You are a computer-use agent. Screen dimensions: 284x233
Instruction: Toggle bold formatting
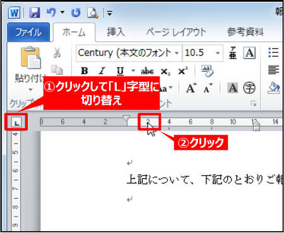pyautogui.click(x=85, y=71)
